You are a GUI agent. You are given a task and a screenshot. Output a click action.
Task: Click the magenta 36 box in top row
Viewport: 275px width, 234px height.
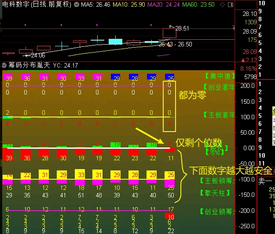coord(26,77)
